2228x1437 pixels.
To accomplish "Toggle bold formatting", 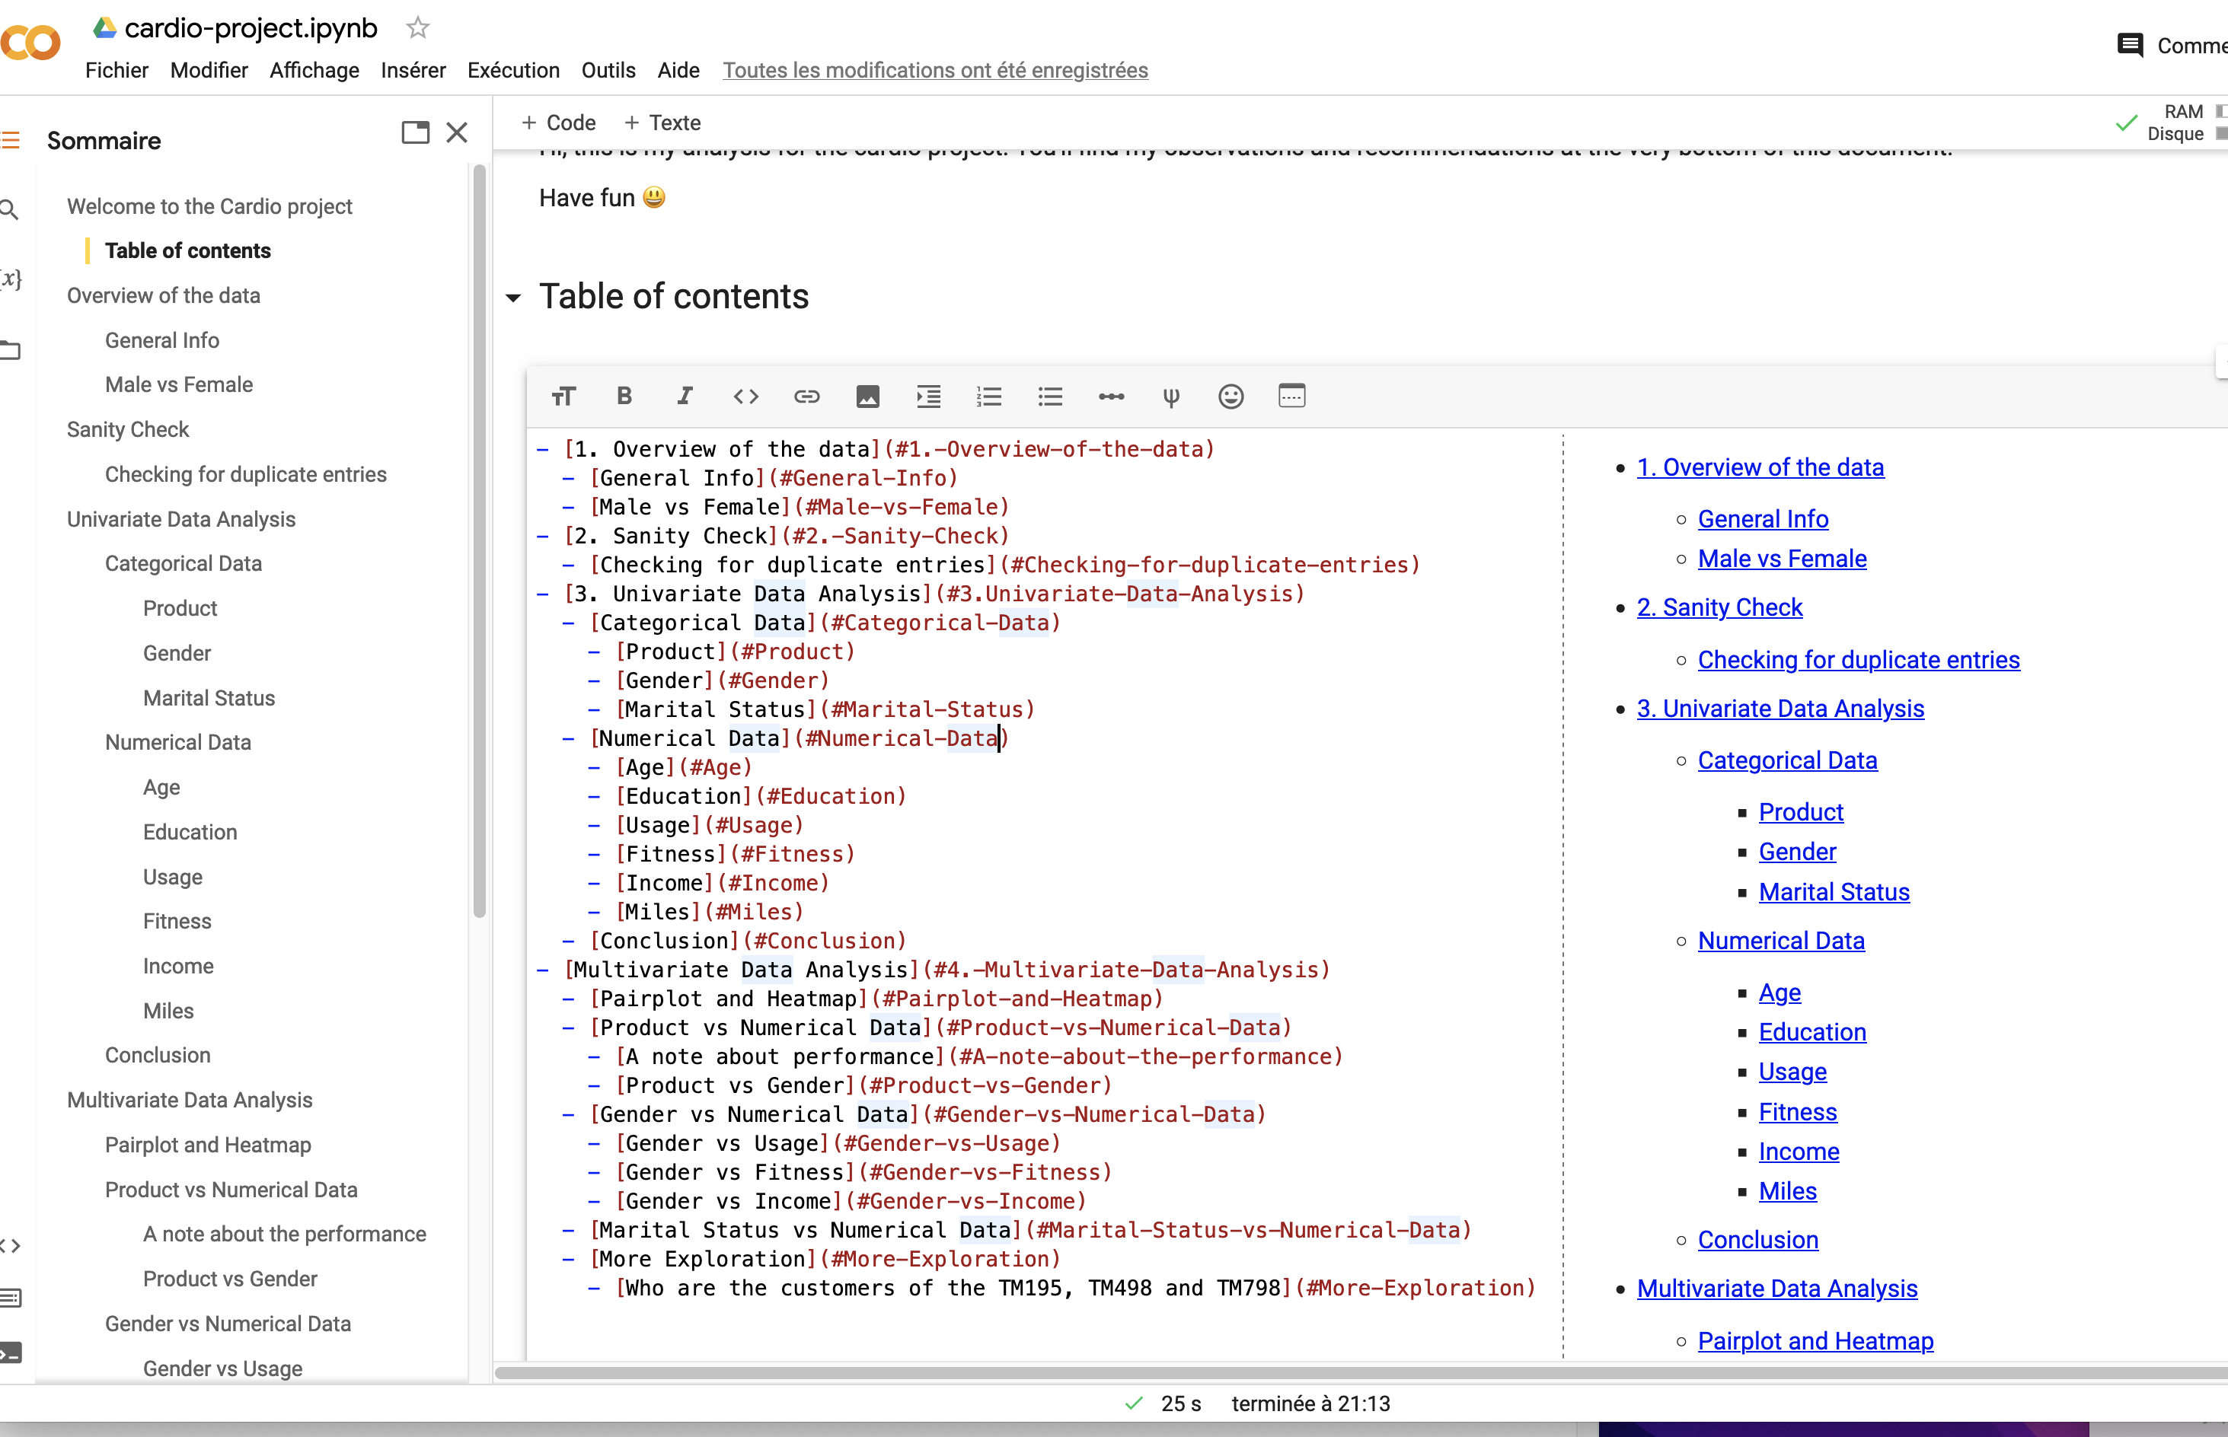I will 624,396.
